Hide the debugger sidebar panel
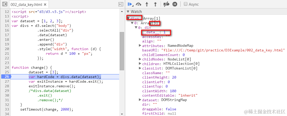This screenshot has width=287, height=116. [x=120, y=4]
